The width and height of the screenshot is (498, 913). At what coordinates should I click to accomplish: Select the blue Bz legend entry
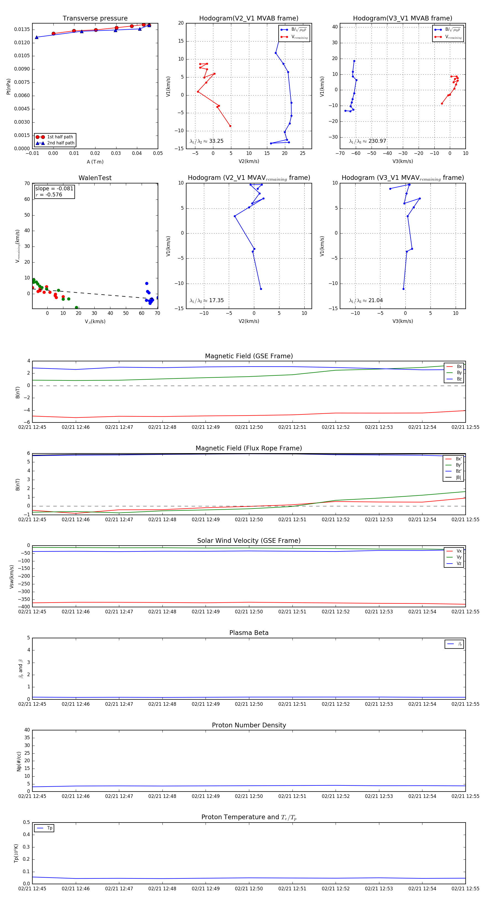point(454,379)
